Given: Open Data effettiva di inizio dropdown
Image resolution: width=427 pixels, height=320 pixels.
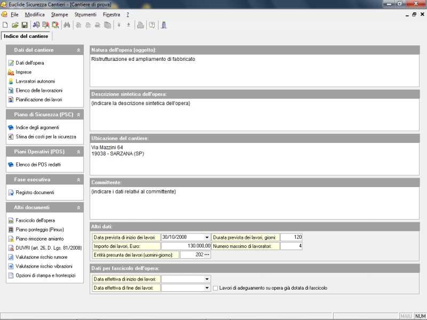Looking at the screenshot, I should [x=207, y=279].
